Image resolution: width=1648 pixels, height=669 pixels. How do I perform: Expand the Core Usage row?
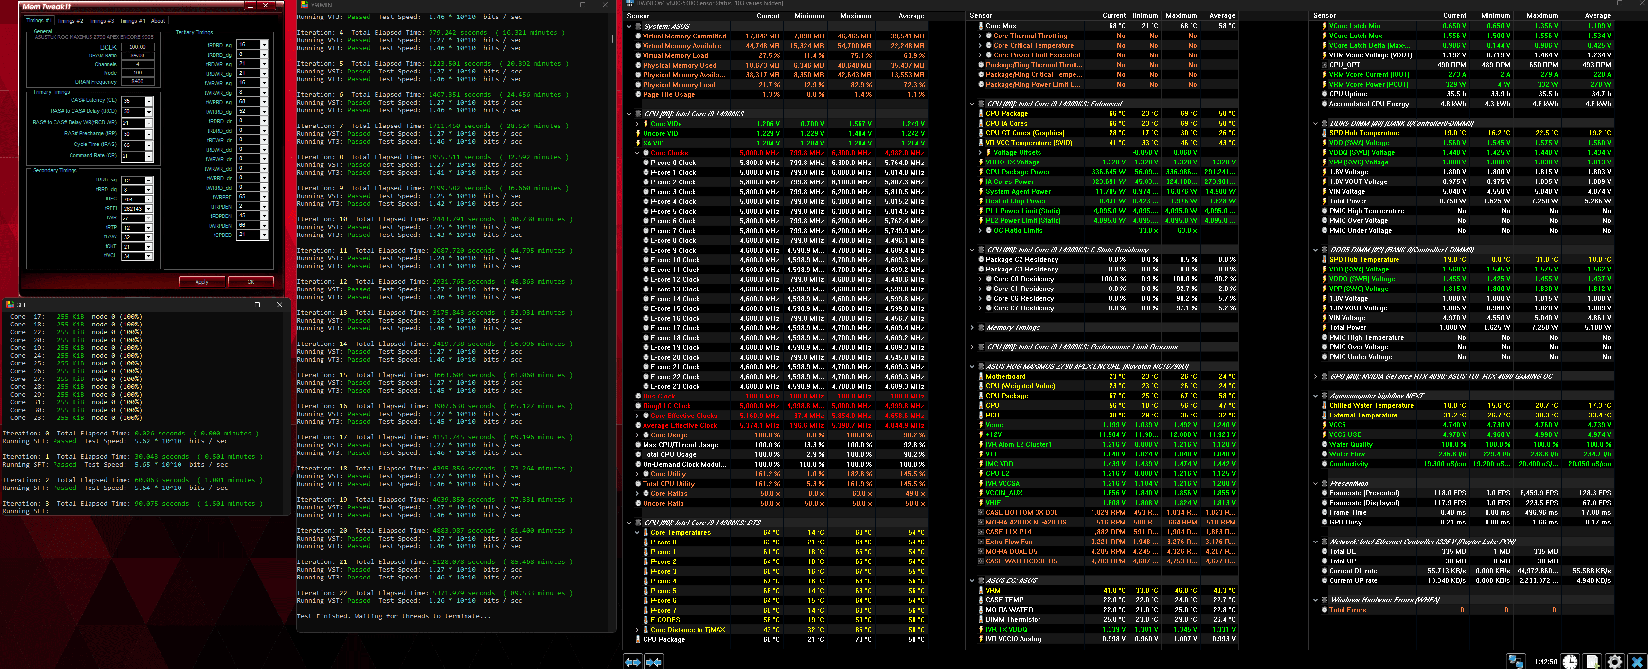coord(637,435)
